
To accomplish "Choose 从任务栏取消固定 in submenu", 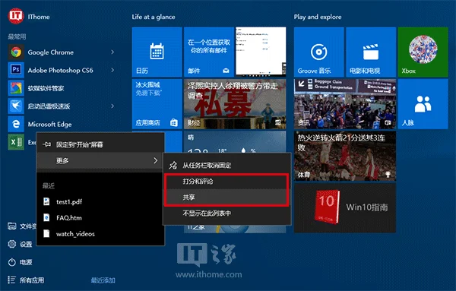I will pyautogui.click(x=226, y=166).
